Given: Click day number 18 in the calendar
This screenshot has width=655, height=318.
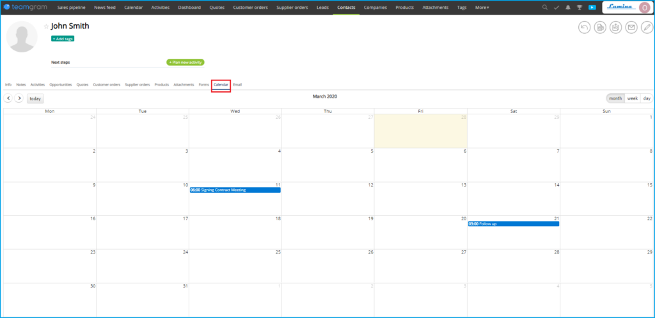Looking at the screenshot, I should [278, 218].
